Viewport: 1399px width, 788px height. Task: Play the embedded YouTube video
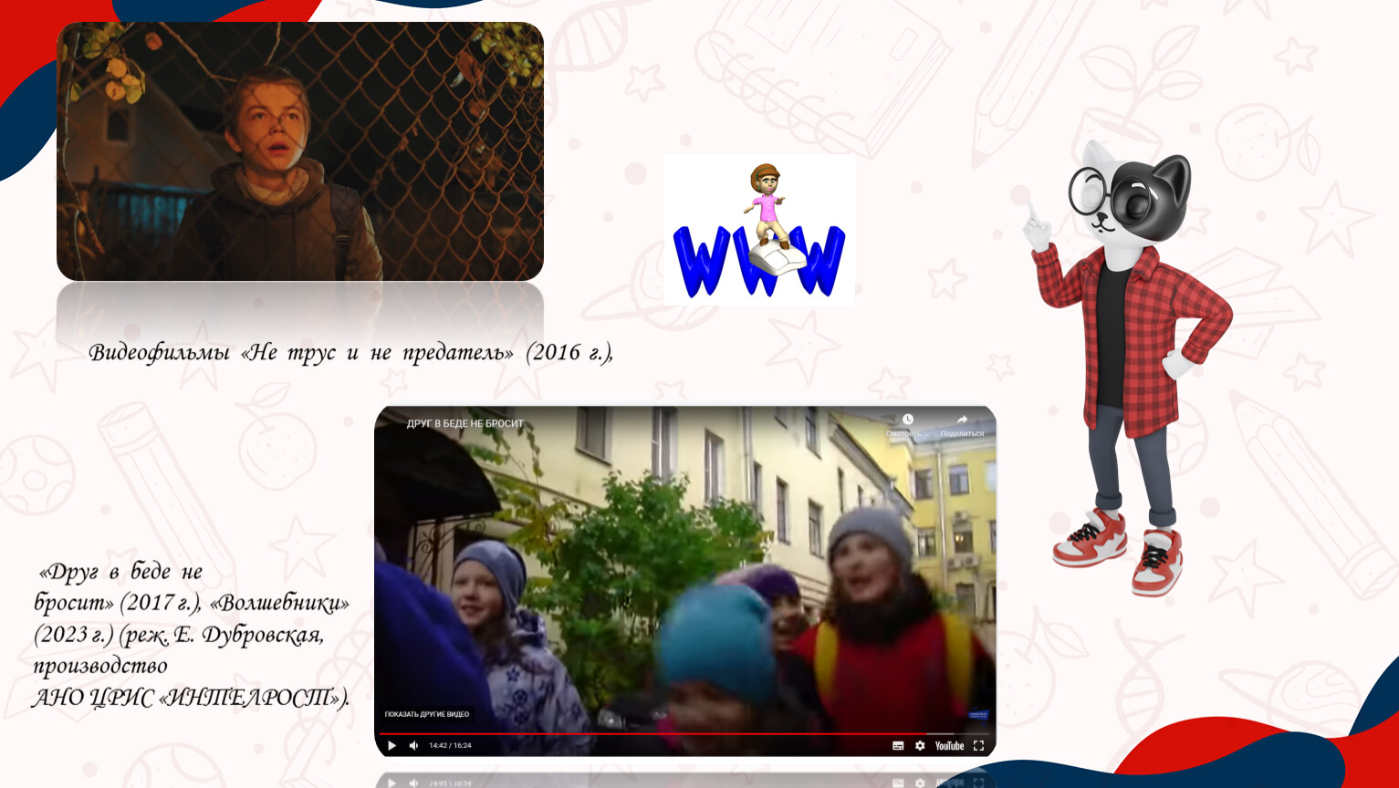pos(392,746)
